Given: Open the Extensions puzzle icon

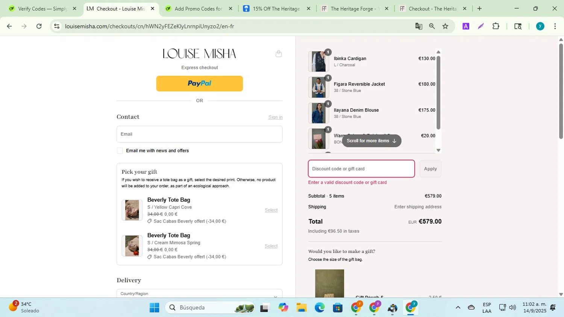Looking at the screenshot, I should click(496, 26).
